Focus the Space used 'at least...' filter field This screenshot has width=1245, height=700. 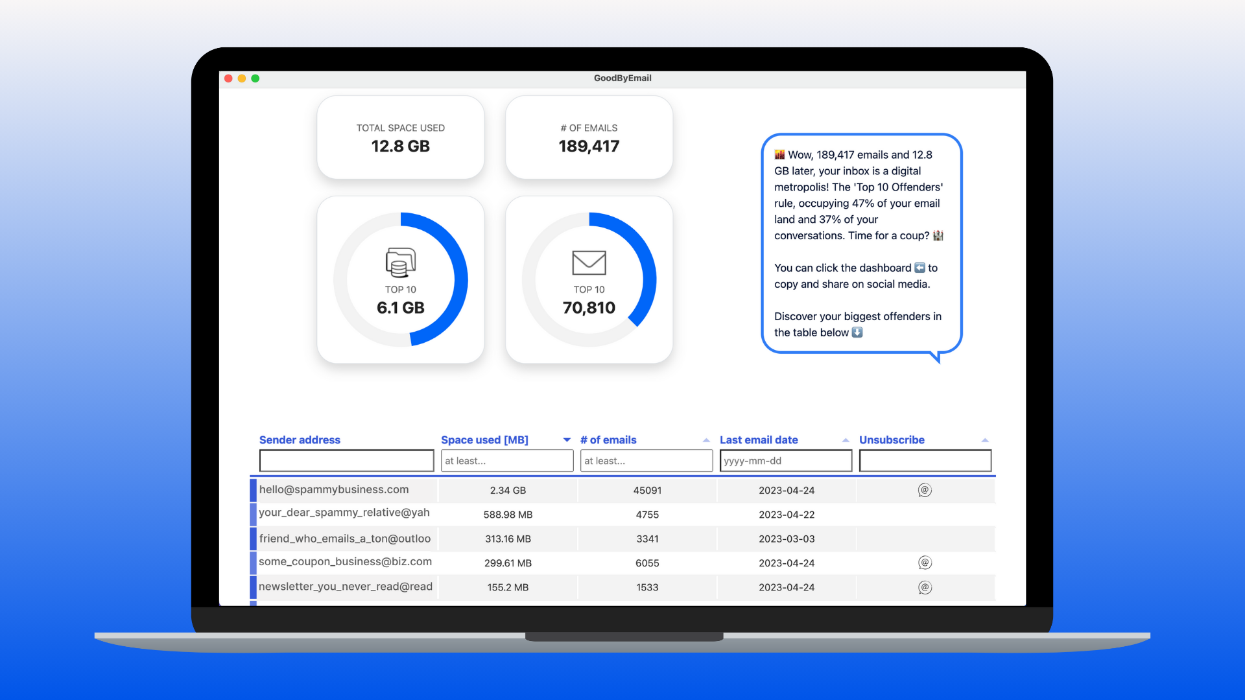click(x=507, y=461)
